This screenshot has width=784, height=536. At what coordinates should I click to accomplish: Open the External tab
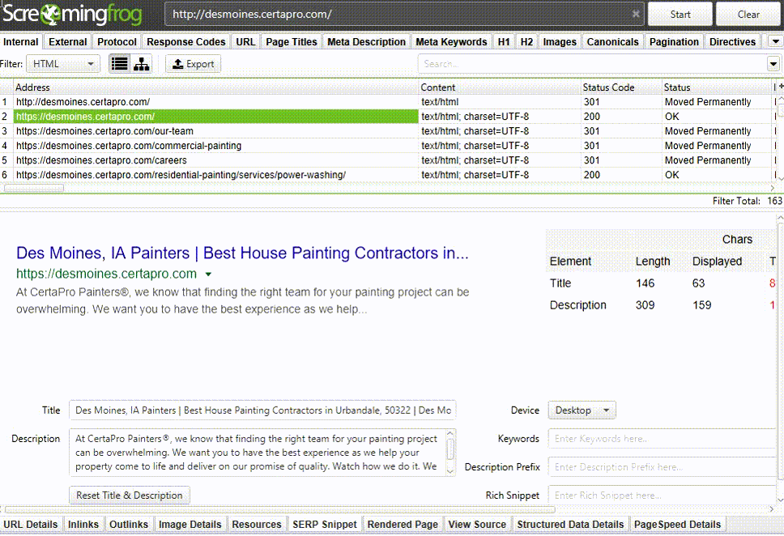point(68,42)
